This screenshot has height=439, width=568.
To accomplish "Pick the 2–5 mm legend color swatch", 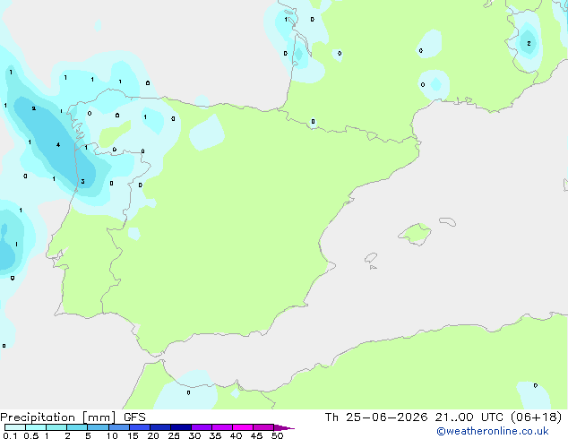I will 77,427.
